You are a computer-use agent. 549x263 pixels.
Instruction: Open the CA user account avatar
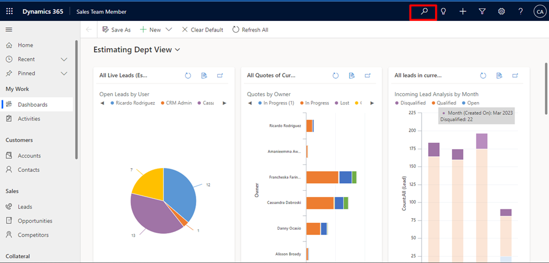[x=539, y=12]
